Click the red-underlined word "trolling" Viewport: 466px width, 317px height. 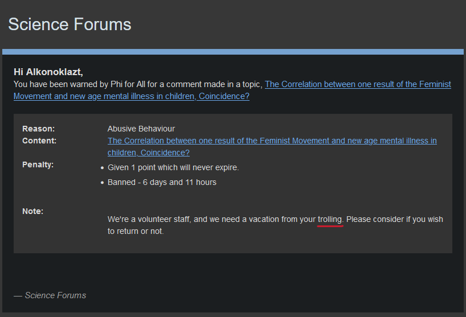coord(330,219)
